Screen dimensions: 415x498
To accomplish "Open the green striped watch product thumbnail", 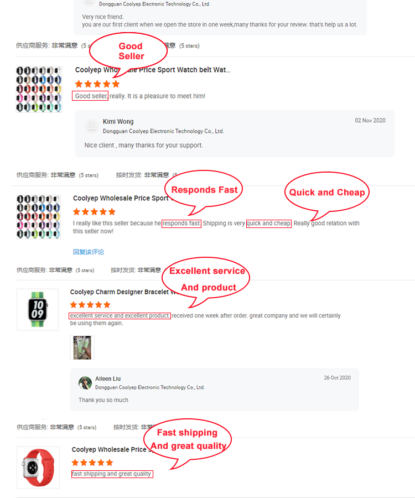I will click(38, 309).
